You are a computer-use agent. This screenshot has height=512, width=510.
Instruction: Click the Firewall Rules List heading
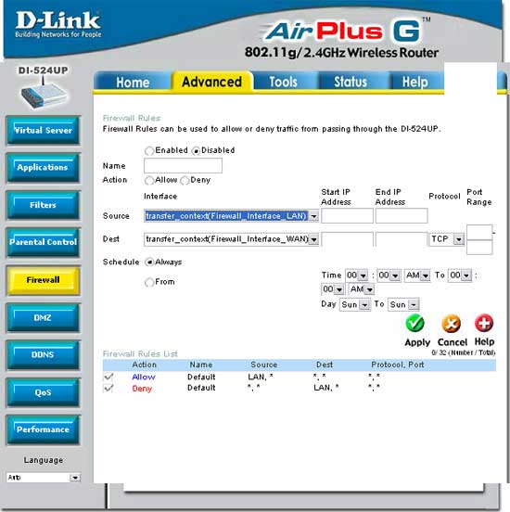click(140, 354)
